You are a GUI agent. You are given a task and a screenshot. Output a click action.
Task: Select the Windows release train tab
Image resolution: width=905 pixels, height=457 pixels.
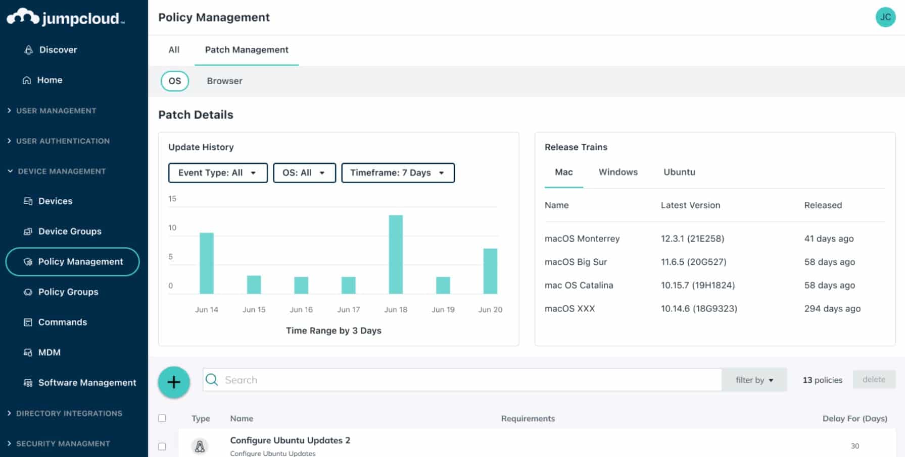click(x=617, y=172)
